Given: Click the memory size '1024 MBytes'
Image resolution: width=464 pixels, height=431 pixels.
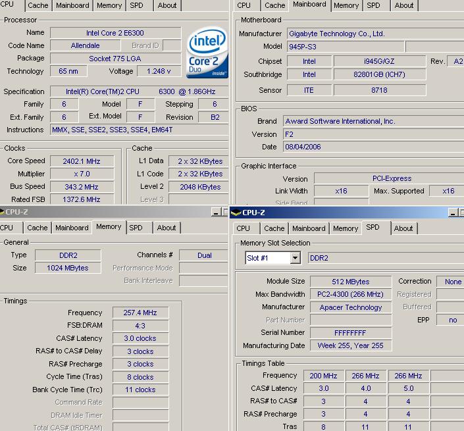Looking at the screenshot, I should pos(68,268).
